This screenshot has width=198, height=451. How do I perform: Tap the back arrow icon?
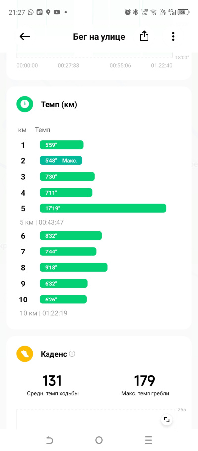coord(25,36)
